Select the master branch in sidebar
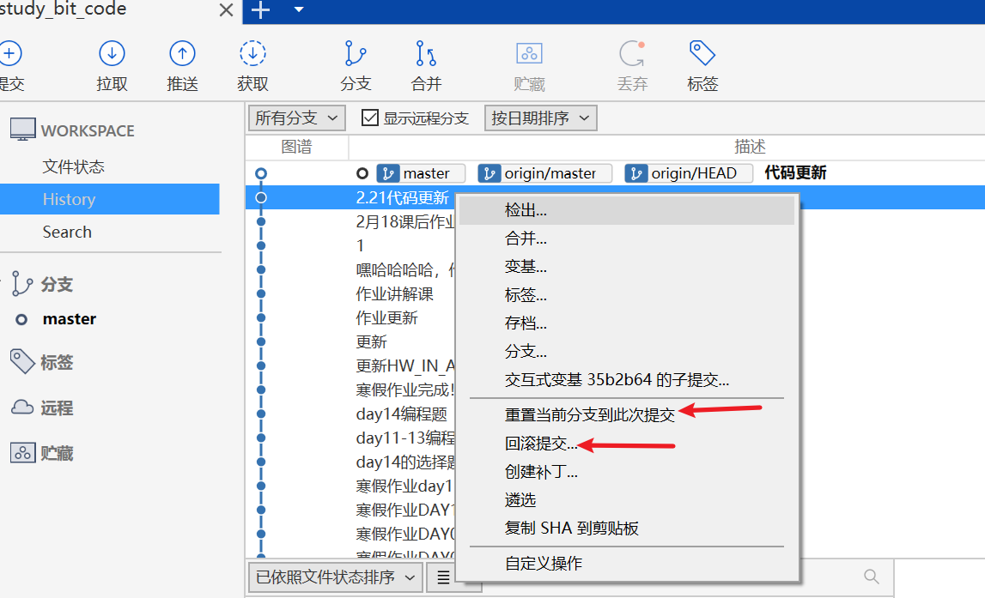This screenshot has height=598, width=985. pyautogui.click(x=69, y=319)
